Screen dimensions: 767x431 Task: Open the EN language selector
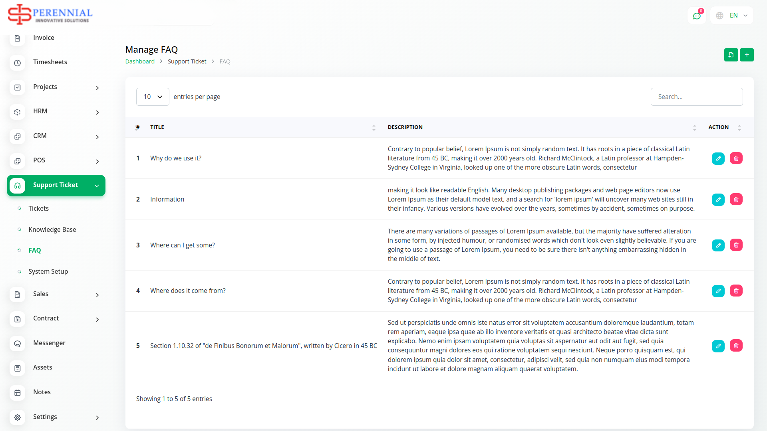pyautogui.click(x=732, y=16)
